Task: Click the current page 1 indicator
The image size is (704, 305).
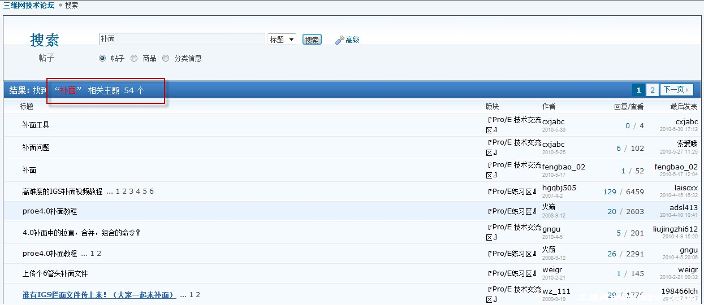Action: (638, 90)
